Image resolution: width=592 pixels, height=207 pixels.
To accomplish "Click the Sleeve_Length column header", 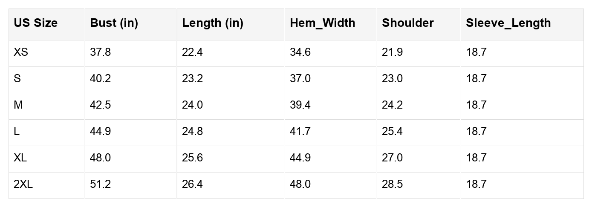I will click(x=508, y=23).
